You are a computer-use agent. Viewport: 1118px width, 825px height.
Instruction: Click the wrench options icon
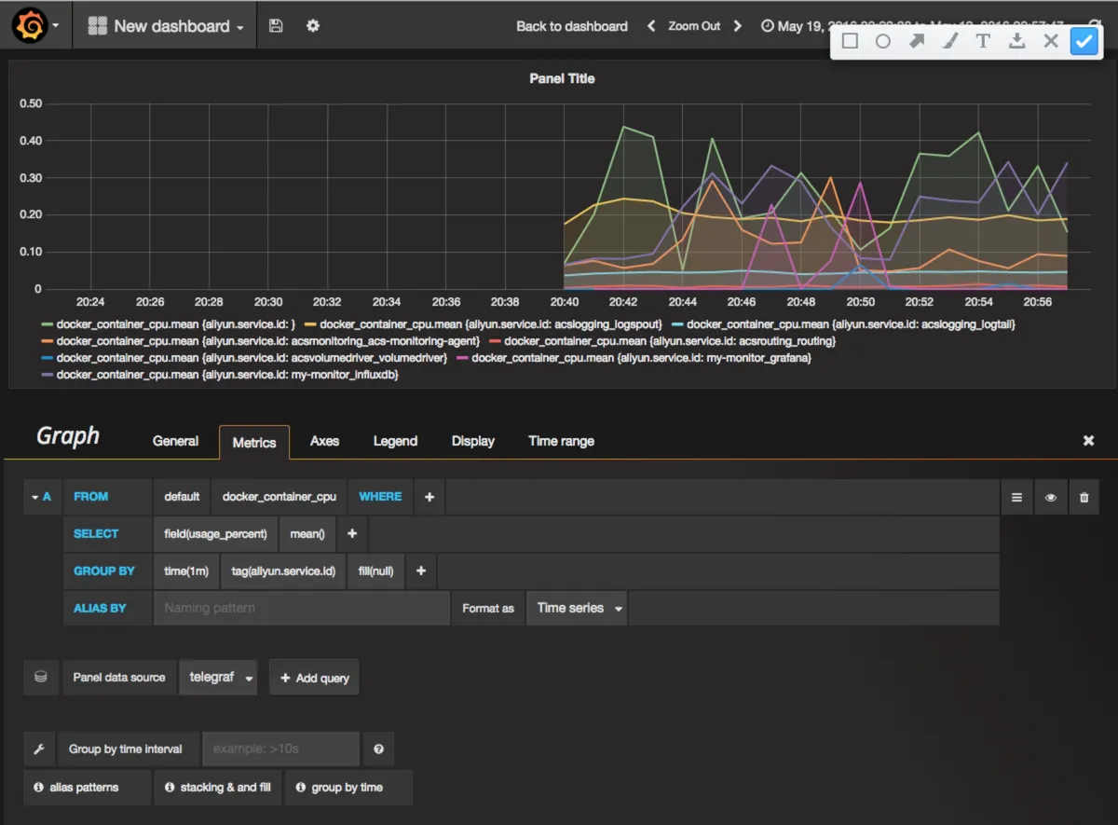tap(39, 749)
